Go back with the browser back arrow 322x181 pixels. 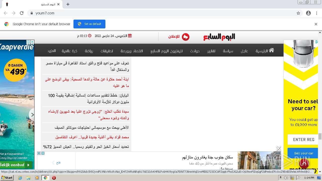tap(6, 13)
